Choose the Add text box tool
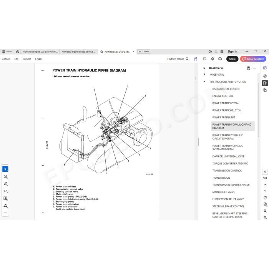Screen dimensions: 269x269 point(5,198)
